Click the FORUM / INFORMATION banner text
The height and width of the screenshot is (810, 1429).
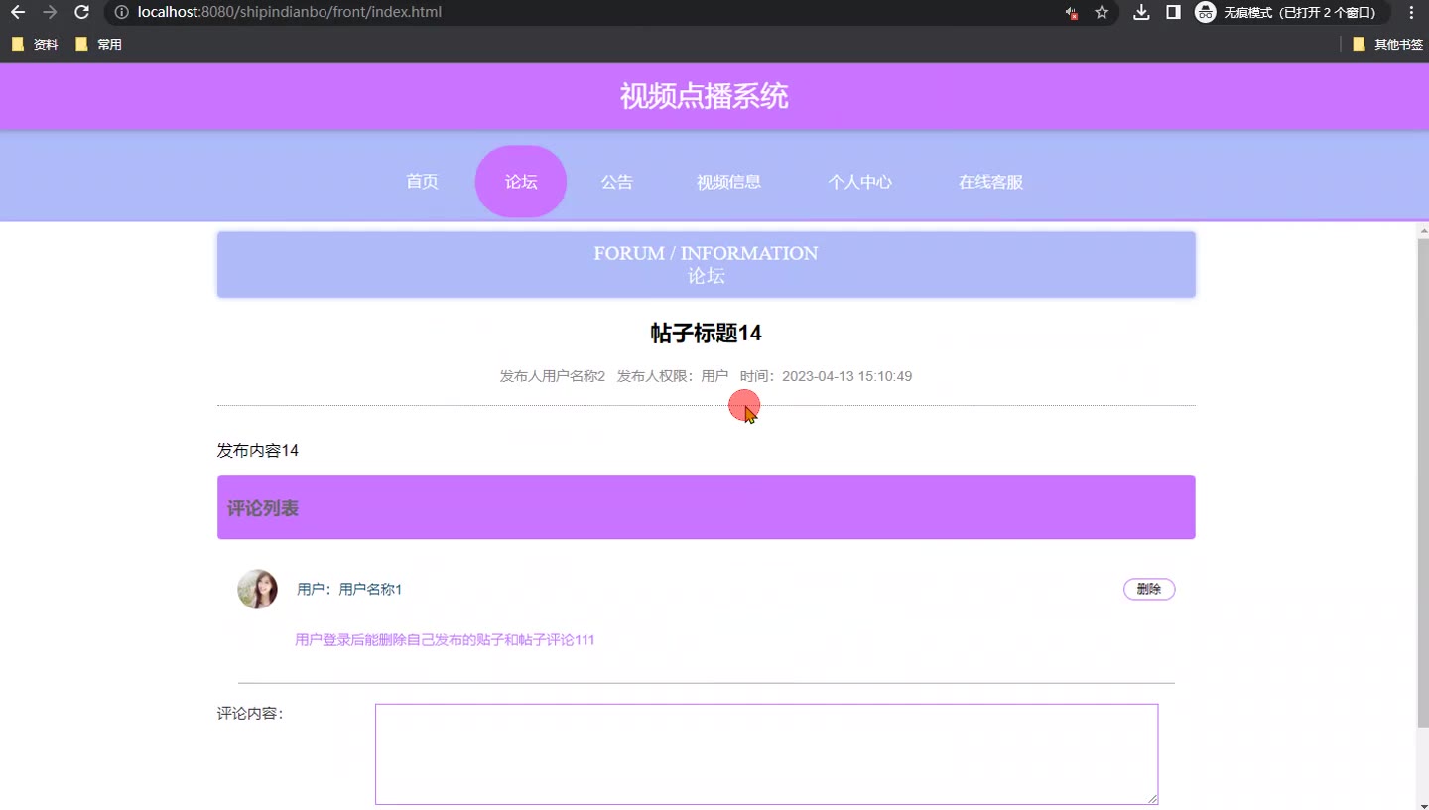point(706,253)
